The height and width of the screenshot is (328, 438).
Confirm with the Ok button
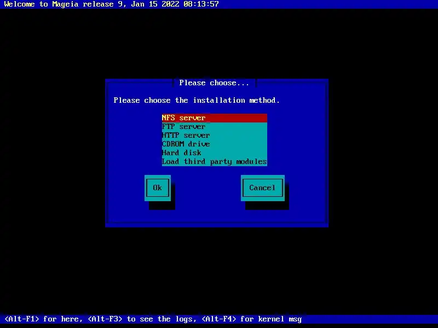click(x=158, y=188)
